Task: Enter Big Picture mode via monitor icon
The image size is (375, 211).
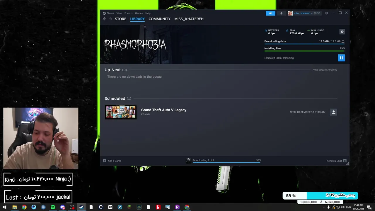Action: [326, 13]
